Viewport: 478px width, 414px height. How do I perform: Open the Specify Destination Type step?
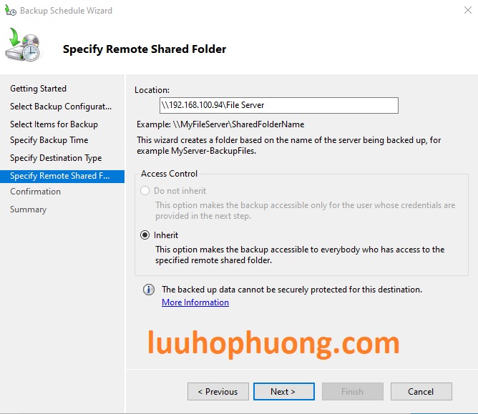coord(56,158)
